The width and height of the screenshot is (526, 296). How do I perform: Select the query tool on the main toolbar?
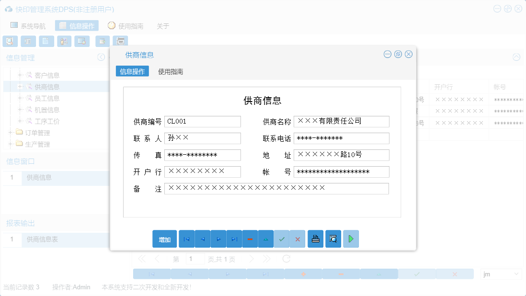point(10,41)
